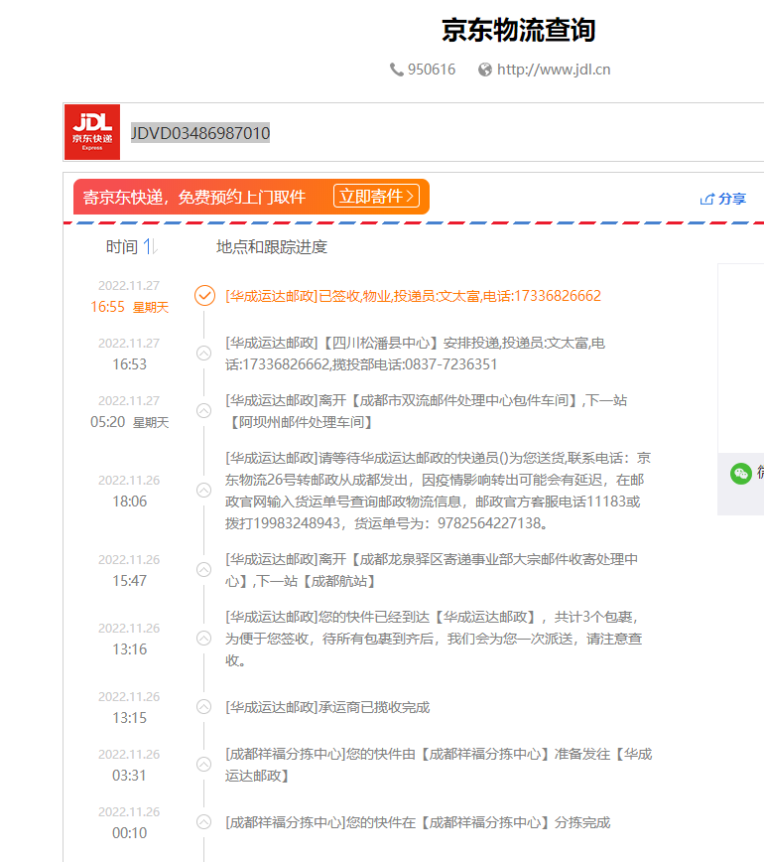Click the 16:55 星期天 timestamp
This screenshot has height=862, width=764.
point(130,307)
